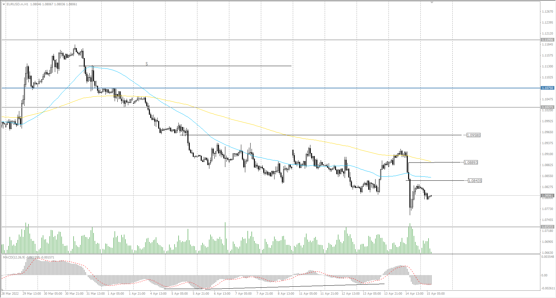Click the 29 Mar 13:00 time label
Image resolution: width=556 pixels, height=298 pixels.
(x=32, y=294)
